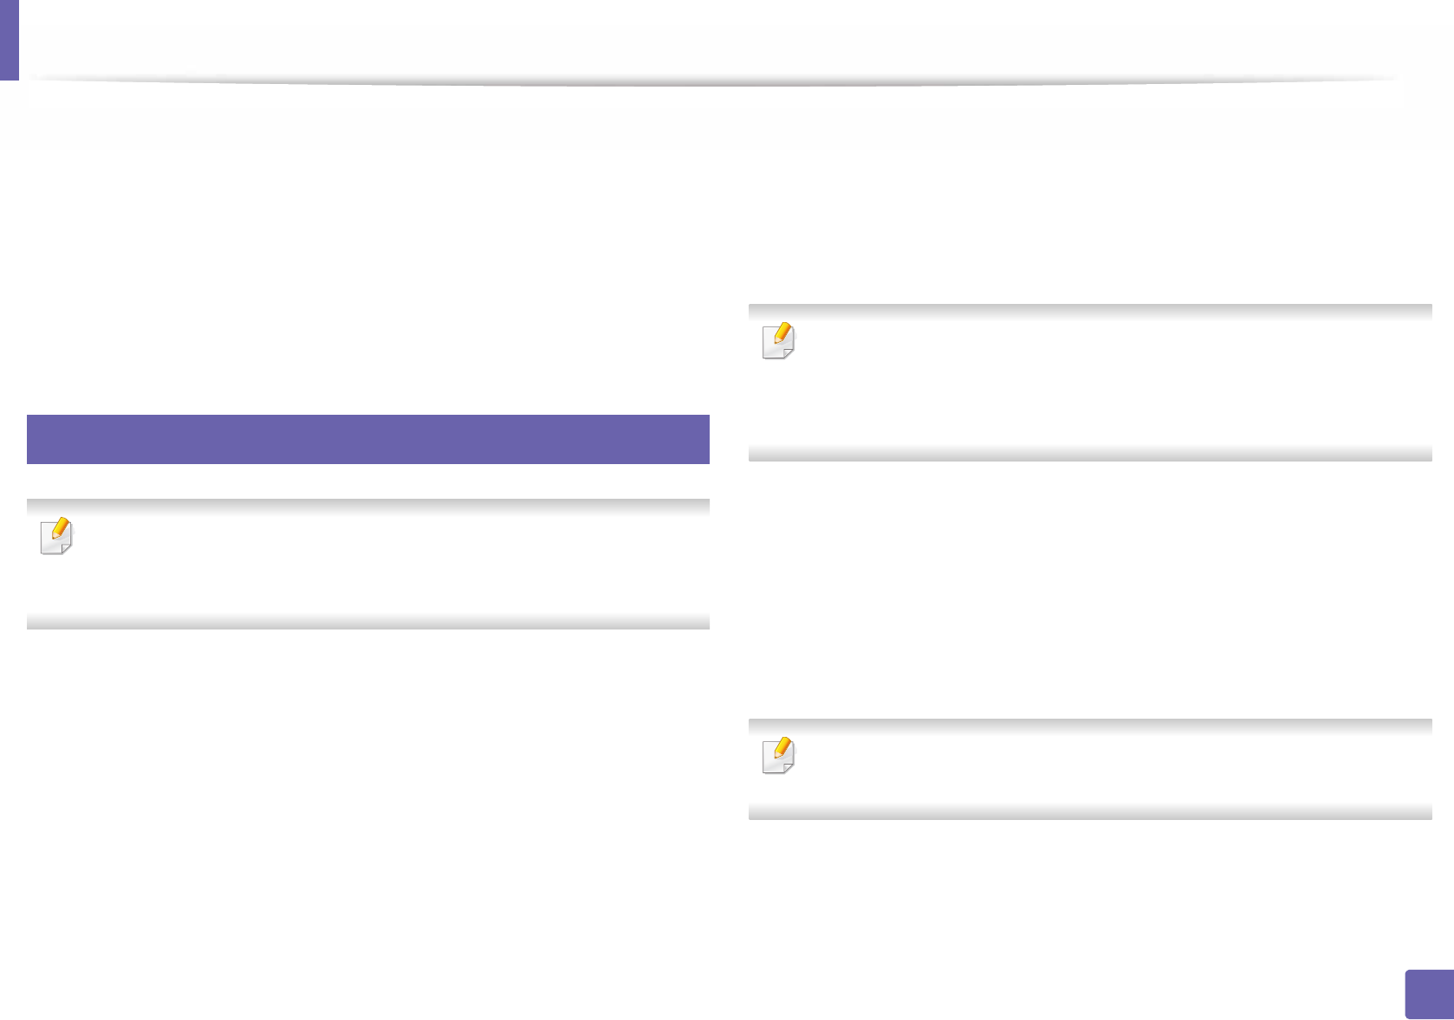The image size is (1454, 1020).
Task: Click top gray border of upper right note box
Action: [1090, 310]
